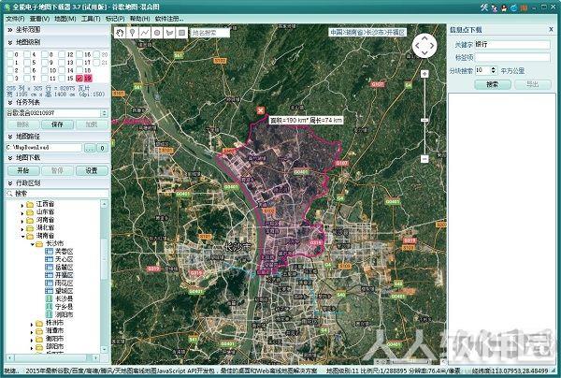
Task: Click the 关键字 keyword input field
Action: [512, 45]
